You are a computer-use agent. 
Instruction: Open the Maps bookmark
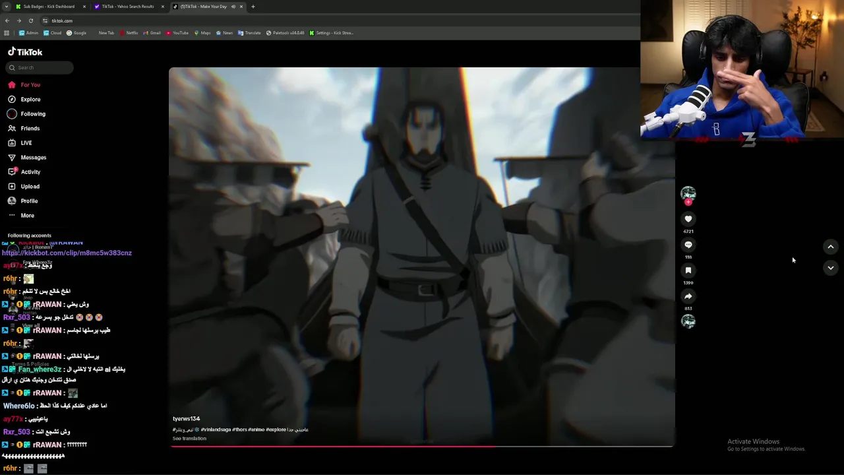pos(202,33)
